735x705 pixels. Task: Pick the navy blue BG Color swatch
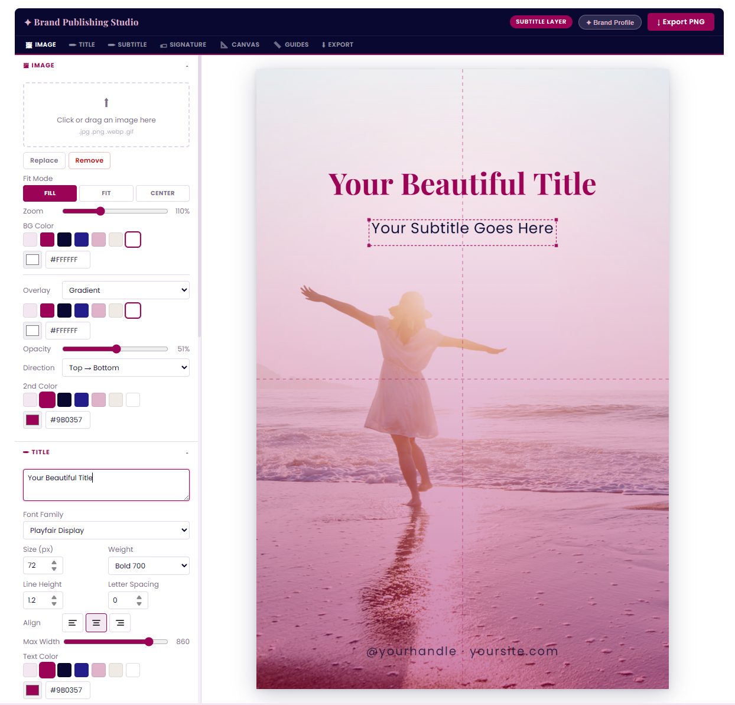point(82,240)
